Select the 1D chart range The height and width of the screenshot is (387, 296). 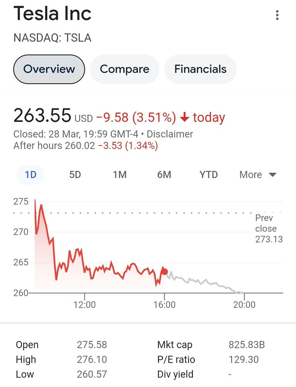(31, 175)
